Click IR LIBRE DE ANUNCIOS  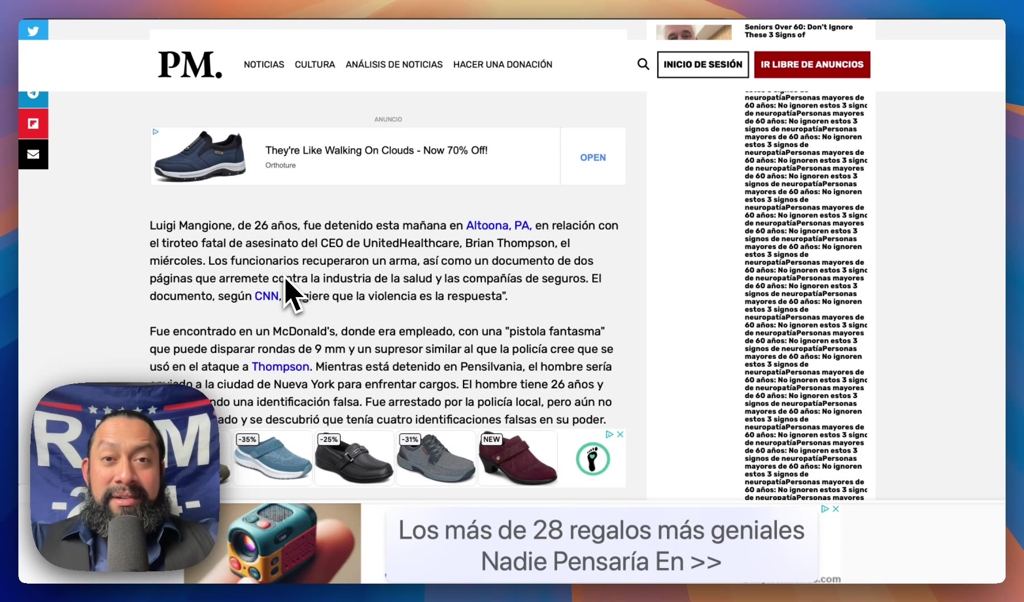pos(812,65)
